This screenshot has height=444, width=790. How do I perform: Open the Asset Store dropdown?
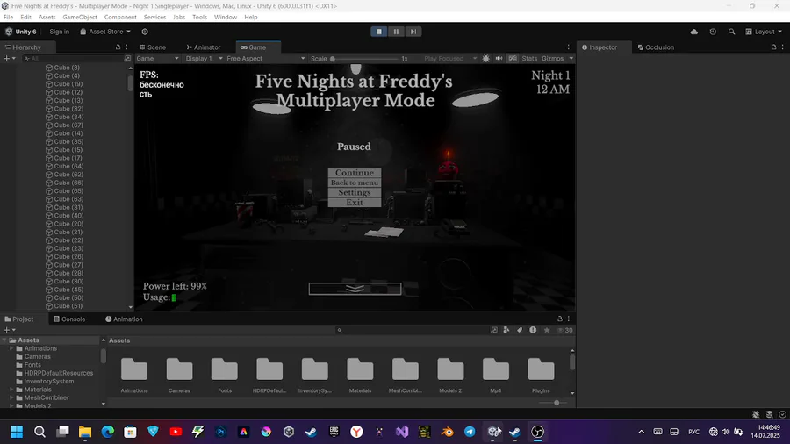pos(105,32)
